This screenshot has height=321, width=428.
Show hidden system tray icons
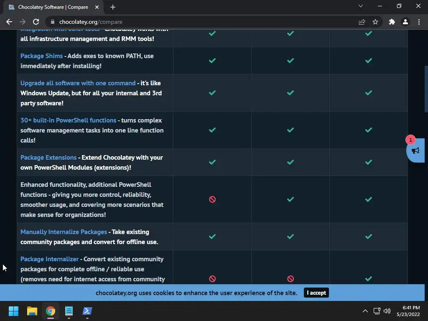(x=365, y=311)
